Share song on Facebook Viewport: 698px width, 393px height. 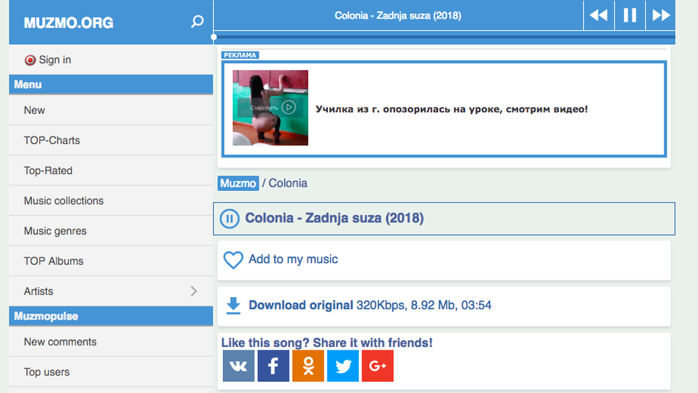pyautogui.click(x=273, y=366)
